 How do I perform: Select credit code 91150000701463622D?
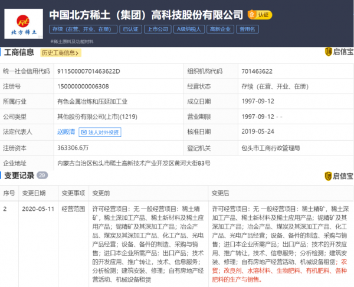(x=88, y=71)
